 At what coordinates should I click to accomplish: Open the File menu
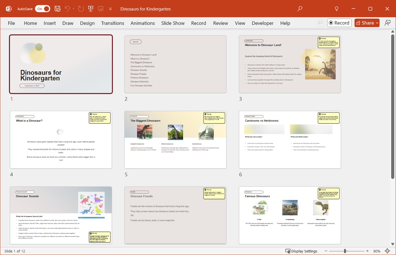11,23
